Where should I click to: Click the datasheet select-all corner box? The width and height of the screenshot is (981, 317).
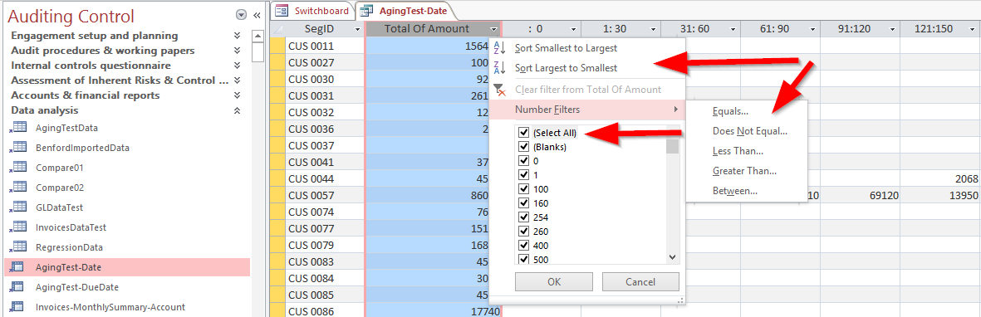pos(277,29)
